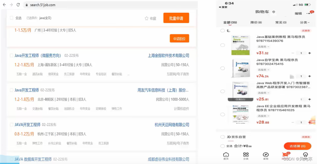Image resolution: width=317 pixels, height=164 pixels.
Task: Tap the profile face icon in bottom bar
Action: coord(306,155)
